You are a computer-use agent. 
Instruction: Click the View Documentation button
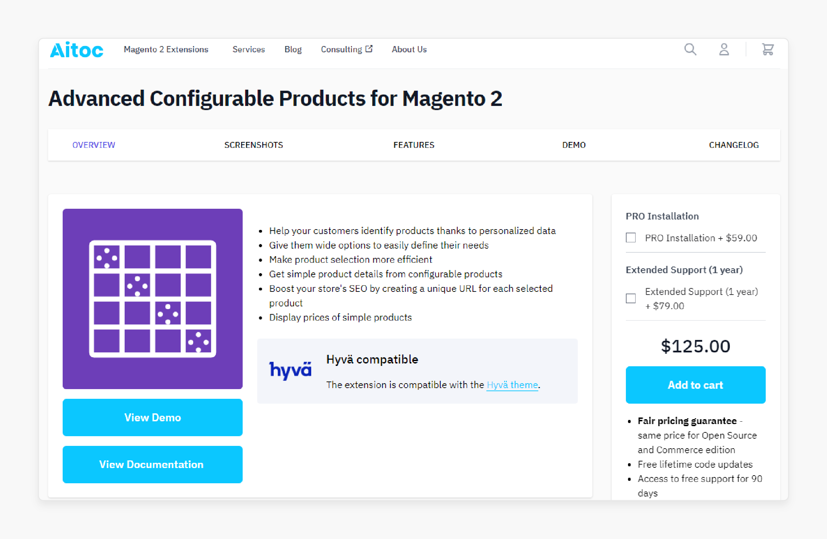point(152,464)
